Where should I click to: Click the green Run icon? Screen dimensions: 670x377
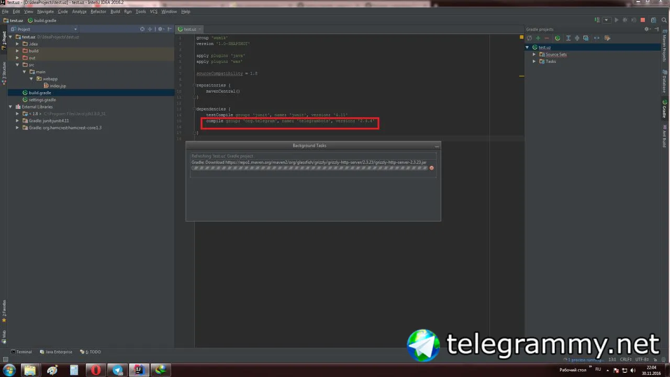coord(616,20)
